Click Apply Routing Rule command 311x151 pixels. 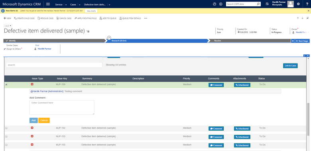point(85,18)
